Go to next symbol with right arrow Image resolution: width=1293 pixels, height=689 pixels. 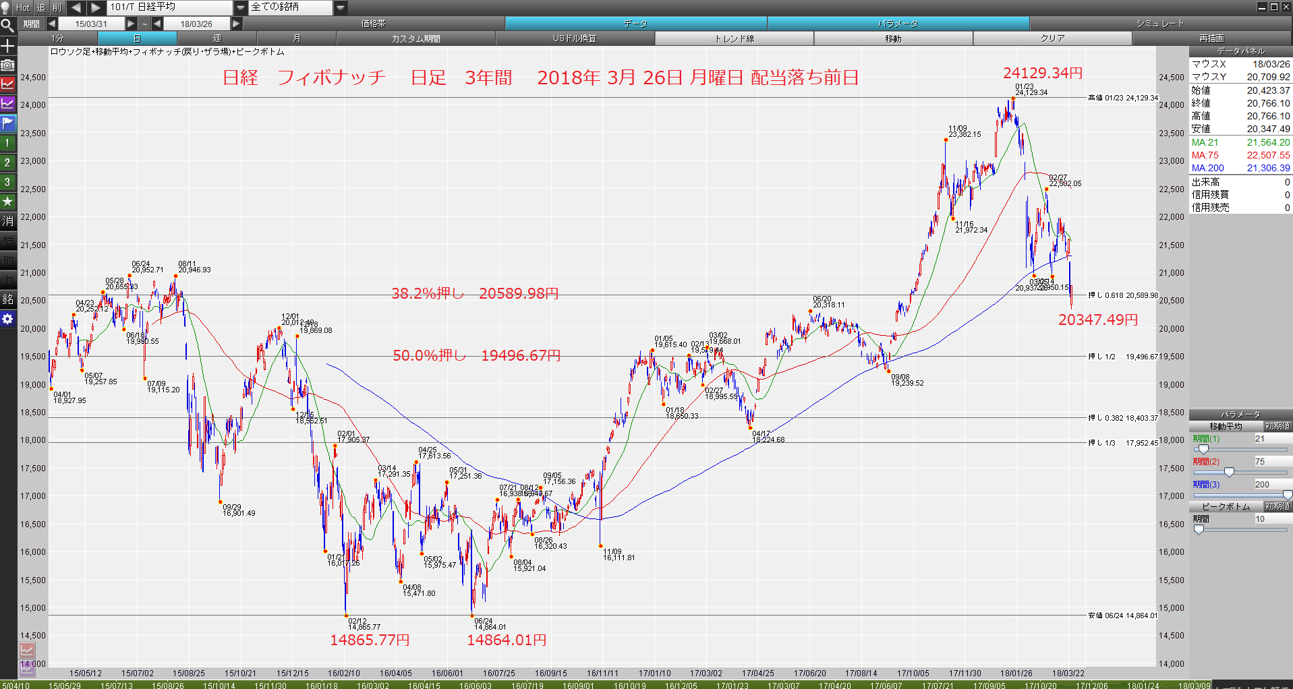pos(96,7)
